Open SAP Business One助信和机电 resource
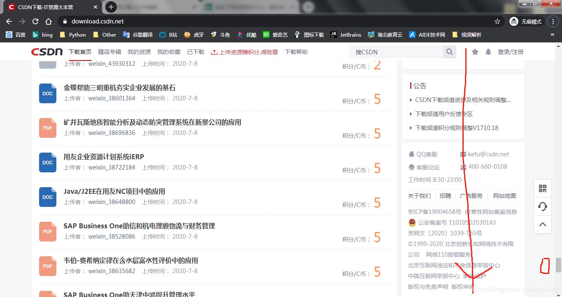The width and height of the screenshot is (562, 297). click(139, 226)
